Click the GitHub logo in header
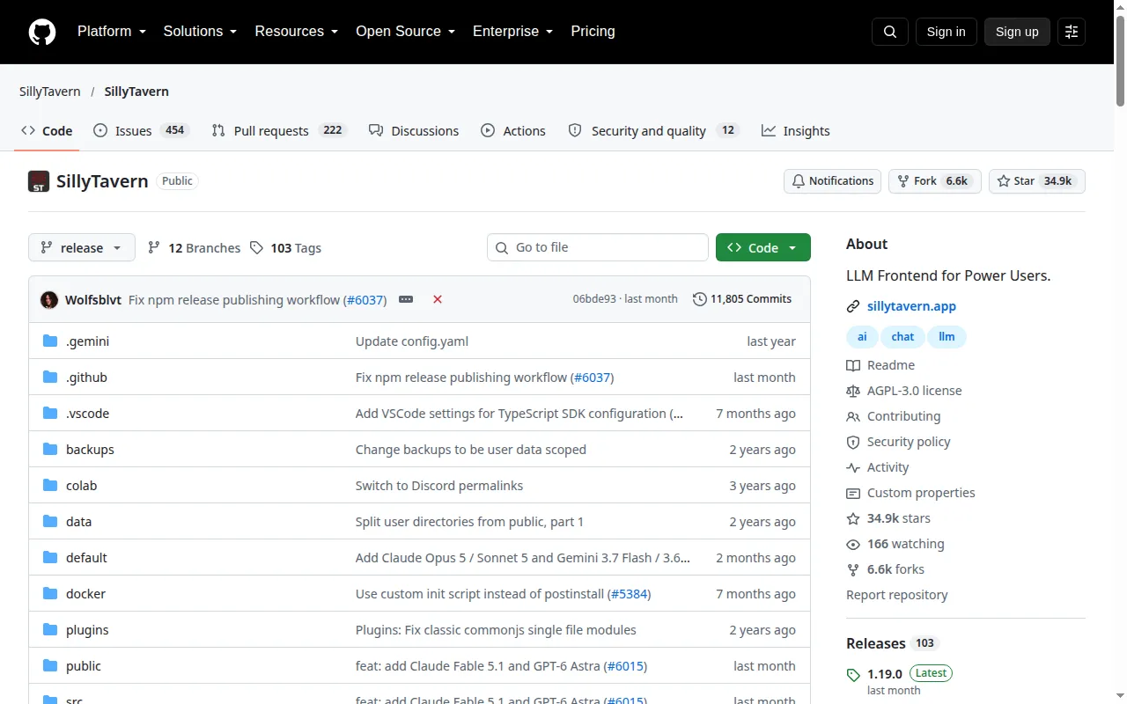This screenshot has width=1127, height=704. coord(42,32)
